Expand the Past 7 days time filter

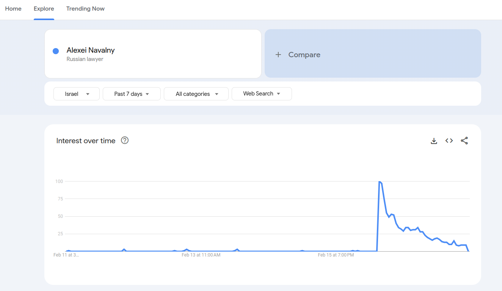point(132,94)
